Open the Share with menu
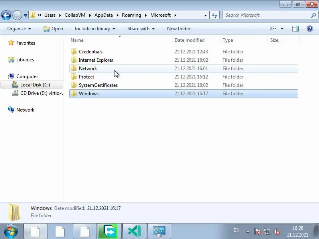This screenshot has width=319, height=239. tap(141, 29)
